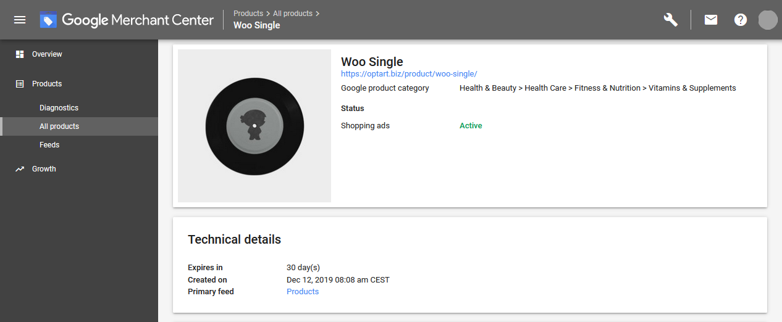Select All products in the sidebar
This screenshot has width=782, height=322.
point(59,126)
